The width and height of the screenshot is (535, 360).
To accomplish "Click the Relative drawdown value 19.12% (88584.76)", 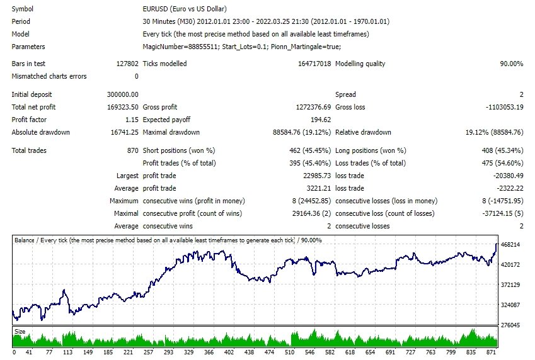I will click(495, 133).
